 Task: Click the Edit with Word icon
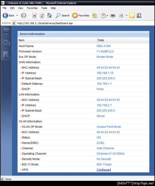[x=121, y=16]
